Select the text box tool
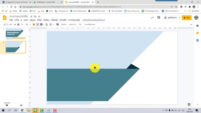Image resolution: width=201 pixels, height=113 pixels. pos(38,24)
